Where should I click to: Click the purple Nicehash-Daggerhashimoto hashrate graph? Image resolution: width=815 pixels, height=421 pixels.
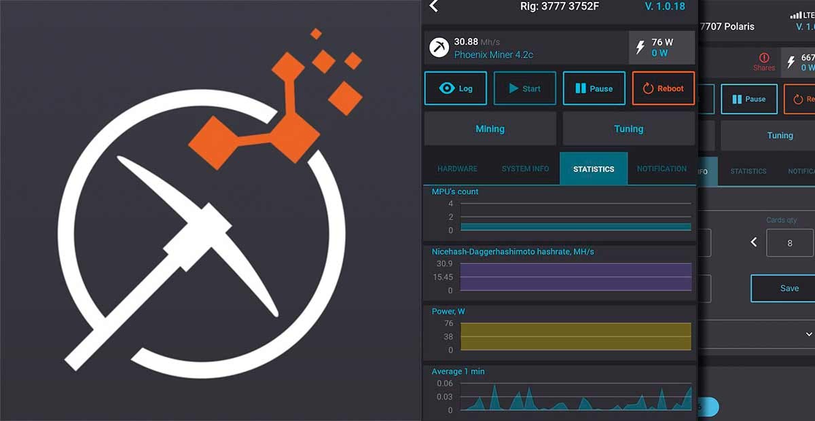(576, 277)
